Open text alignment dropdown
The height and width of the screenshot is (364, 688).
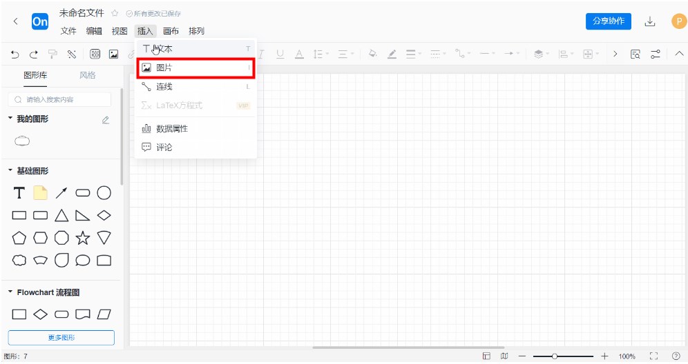coord(346,54)
